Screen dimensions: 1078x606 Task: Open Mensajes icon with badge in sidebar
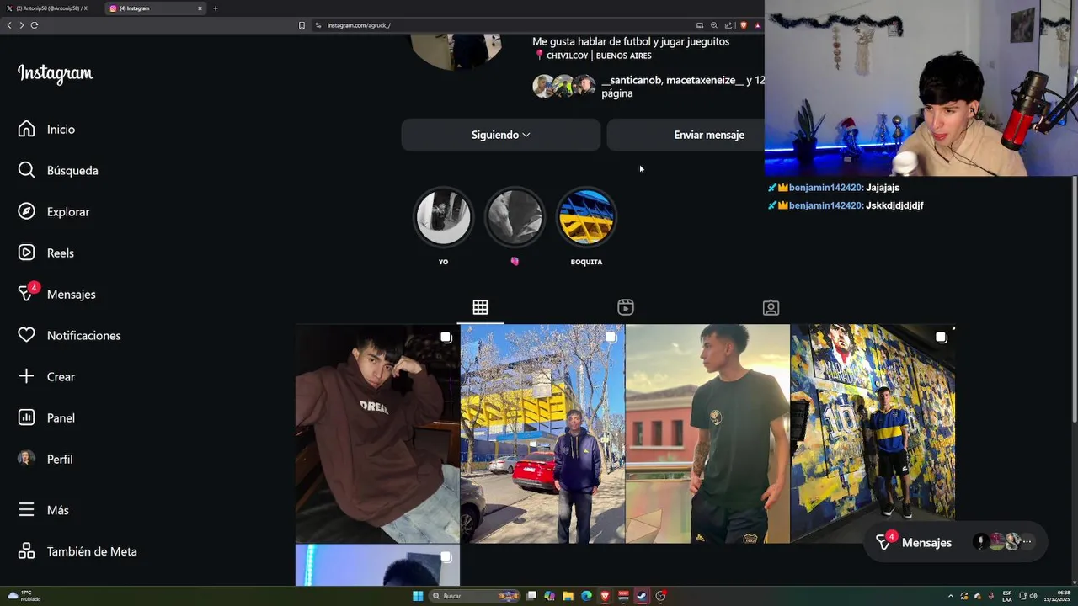pos(27,294)
